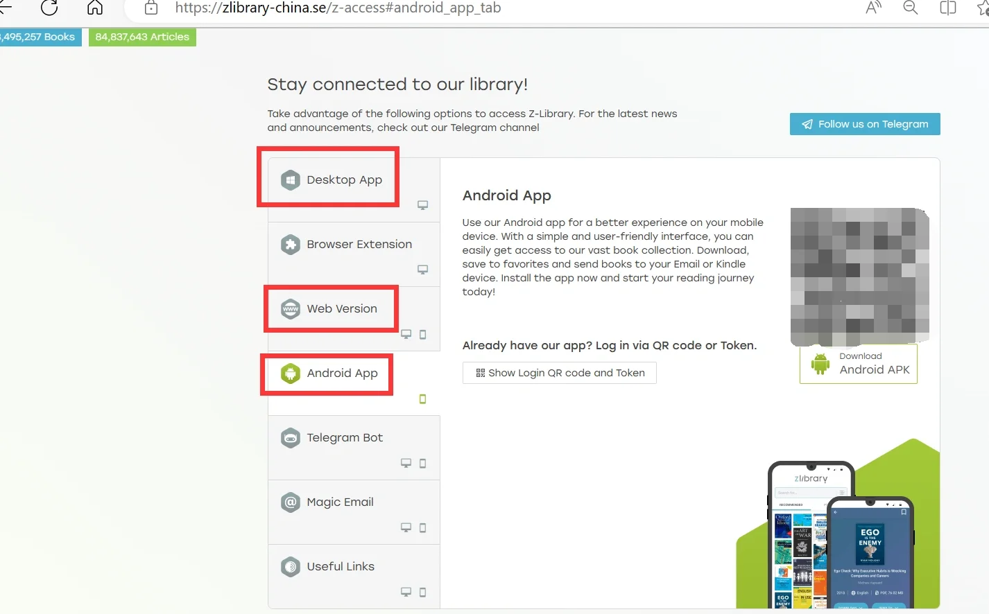The image size is (989, 614).
Task: Click the Read Aloud icon in address bar
Action: pos(874,8)
